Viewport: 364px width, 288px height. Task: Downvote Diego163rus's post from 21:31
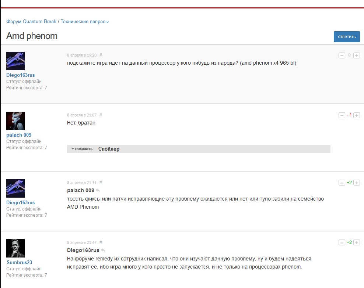tap(342, 183)
